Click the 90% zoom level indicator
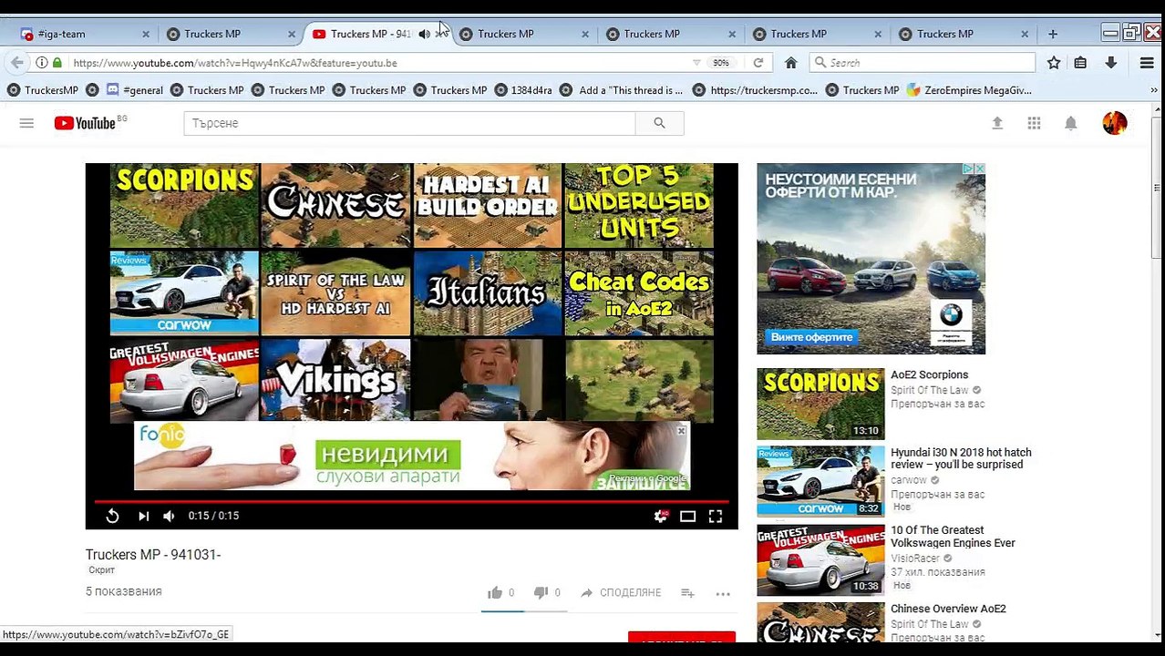Screen dimensions: 1165x656 [721, 63]
